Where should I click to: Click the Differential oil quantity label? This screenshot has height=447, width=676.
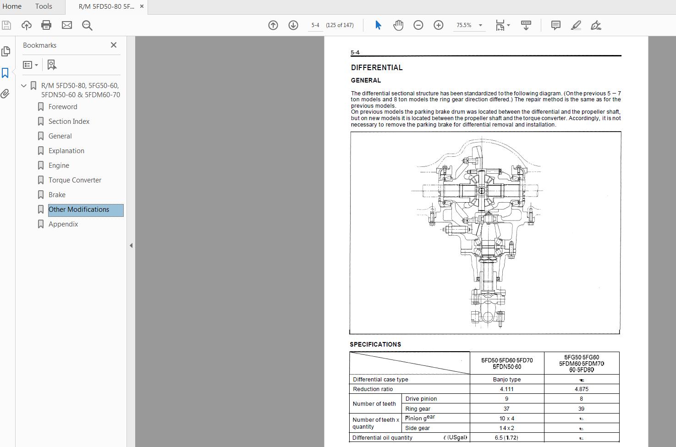[x=383, y=438]
